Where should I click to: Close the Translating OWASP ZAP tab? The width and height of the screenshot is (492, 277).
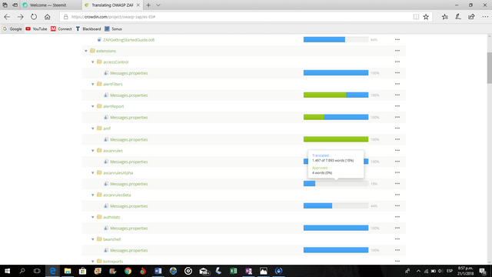(x=138, y=5)
